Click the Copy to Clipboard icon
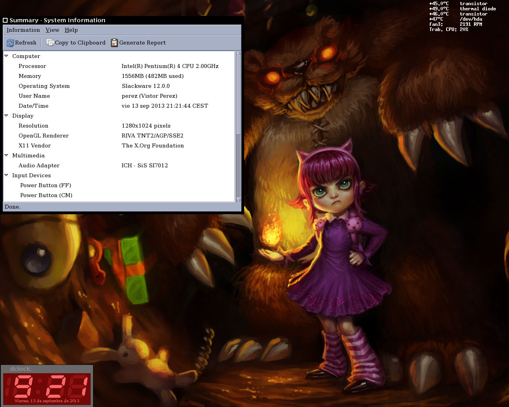 [x=50, y=43]
